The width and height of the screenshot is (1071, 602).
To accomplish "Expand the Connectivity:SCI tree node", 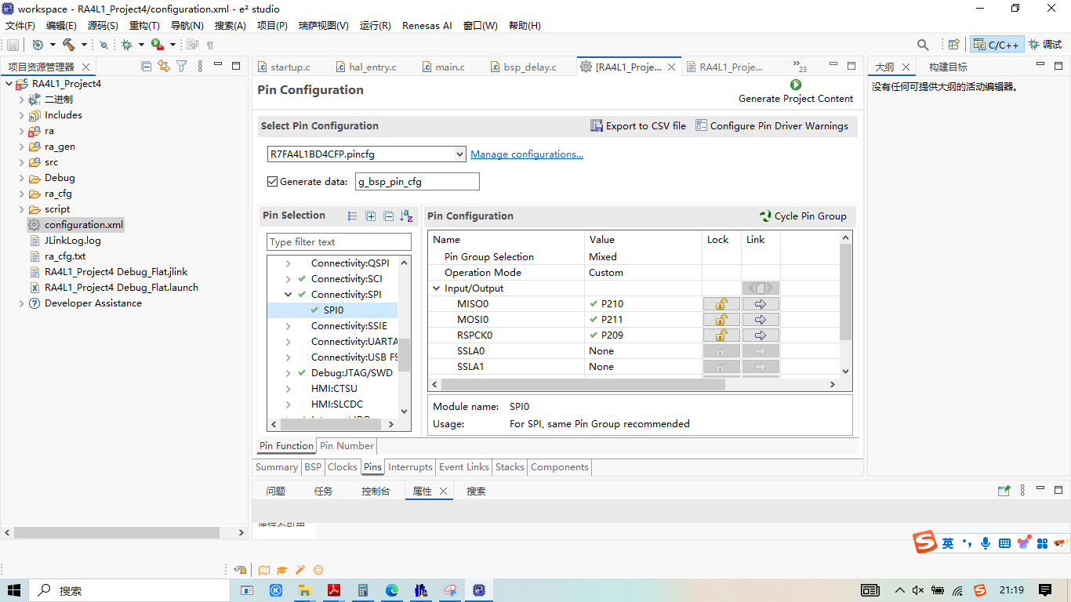I will point(288,279).
